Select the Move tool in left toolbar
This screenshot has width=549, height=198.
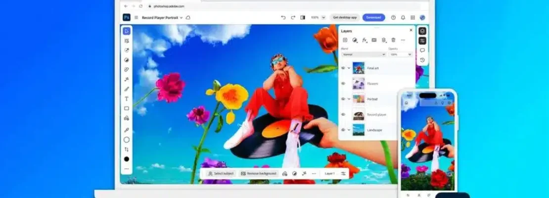pos(127,31)
